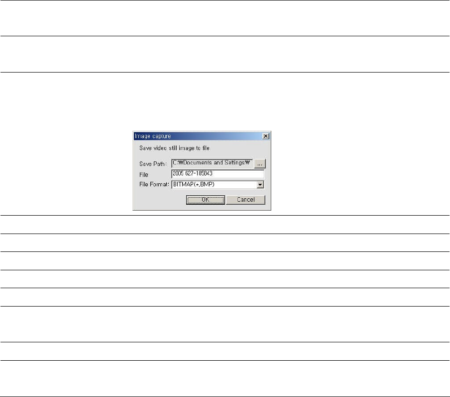The width and height of the screenshot is (450, 397).
Task: Focus the File name input box
Action: (218, 174)
